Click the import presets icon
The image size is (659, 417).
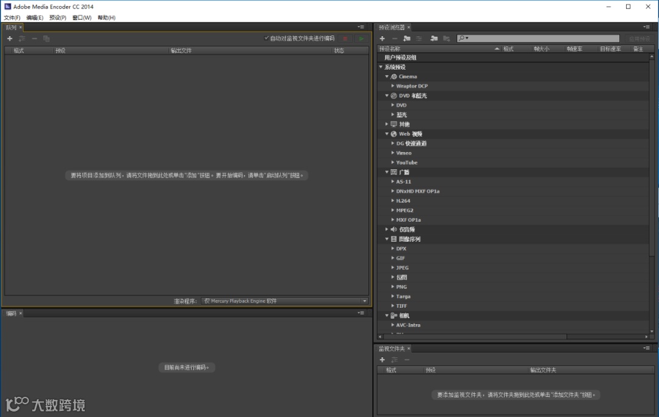(434, 38)
